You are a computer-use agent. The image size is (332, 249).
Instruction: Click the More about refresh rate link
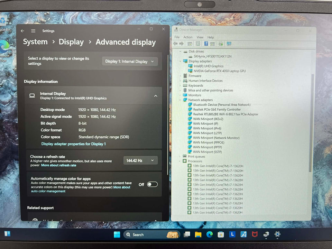click(59, 165)
